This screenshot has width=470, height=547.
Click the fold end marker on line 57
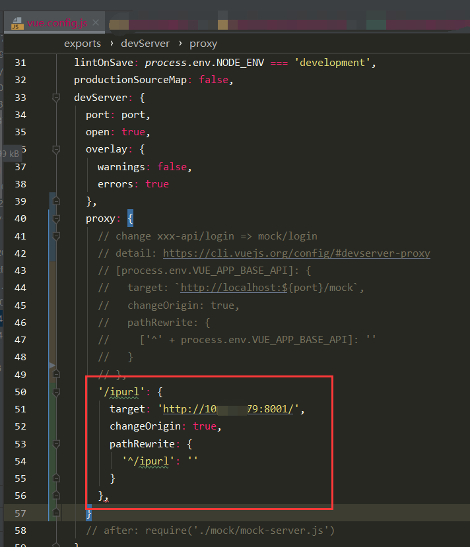(56, 513)
